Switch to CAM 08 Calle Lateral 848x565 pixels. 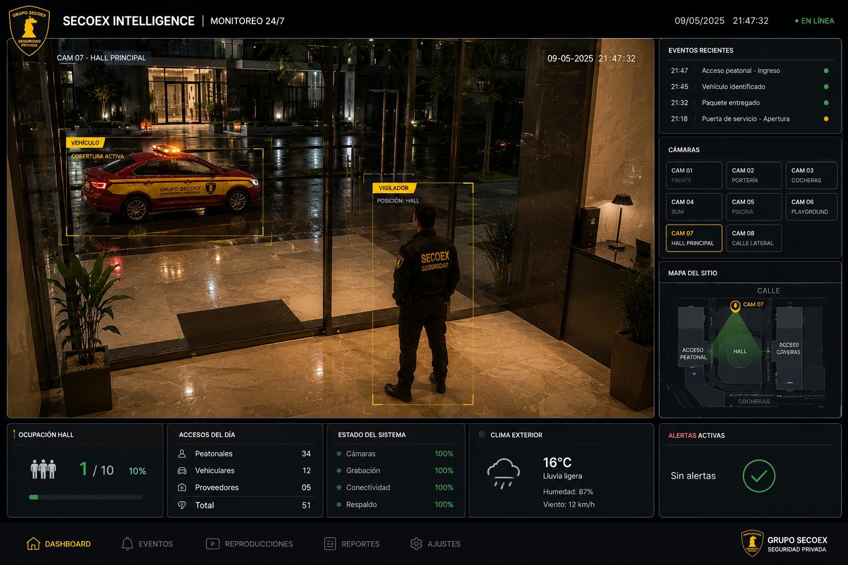[x=754, y=238]
